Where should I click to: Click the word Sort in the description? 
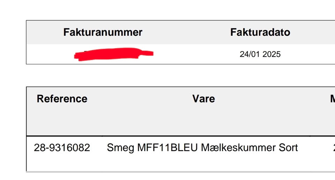tap(288, 147)
